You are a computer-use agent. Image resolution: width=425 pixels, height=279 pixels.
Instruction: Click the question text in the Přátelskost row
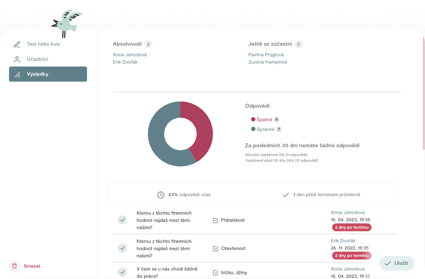164,220
